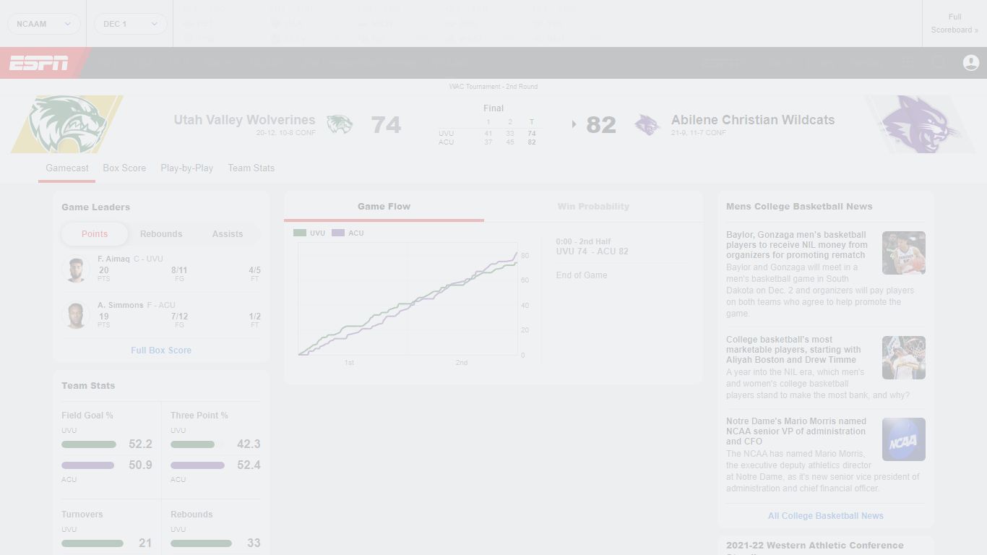Screen dimensions: 987x555
Task: Show Rebounds game leaders
Action: click(161, 234)
